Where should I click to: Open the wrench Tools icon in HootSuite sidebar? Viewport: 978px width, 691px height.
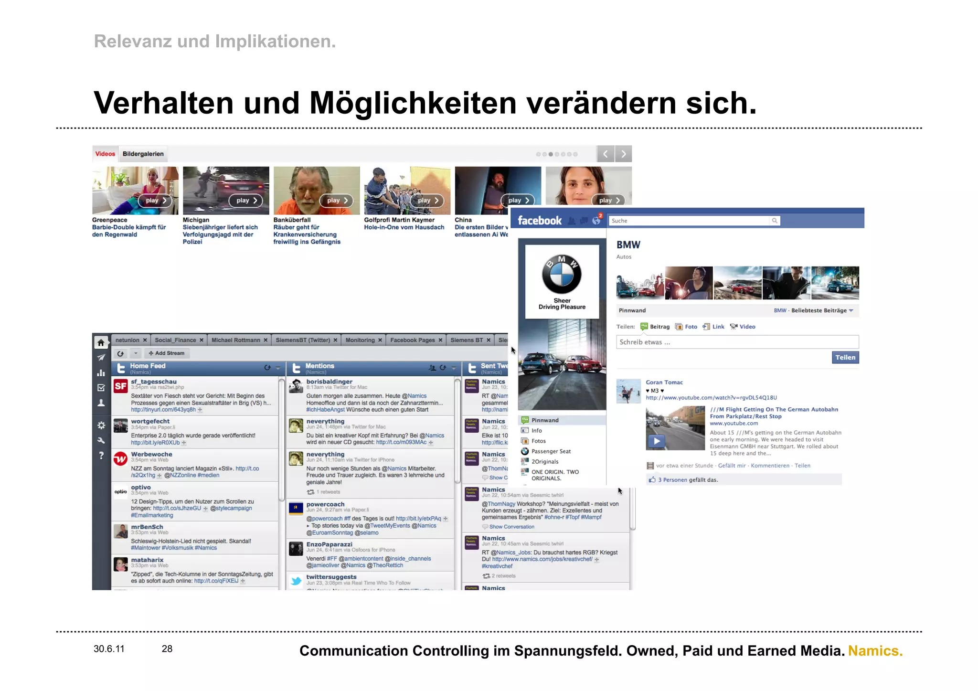101,440
